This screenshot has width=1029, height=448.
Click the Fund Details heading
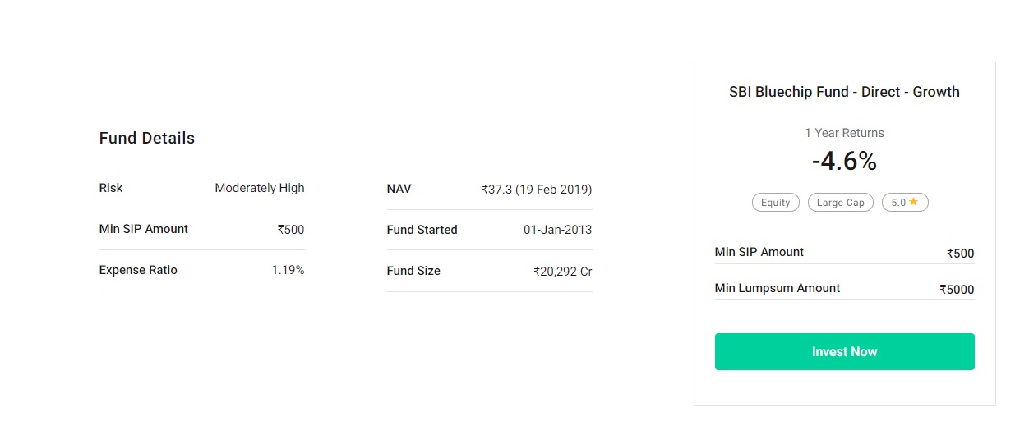click(x=147, y=138)
